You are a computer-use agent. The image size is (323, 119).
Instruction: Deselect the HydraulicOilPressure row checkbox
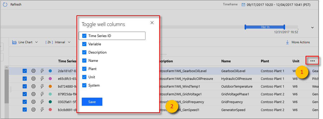point(25,78)
